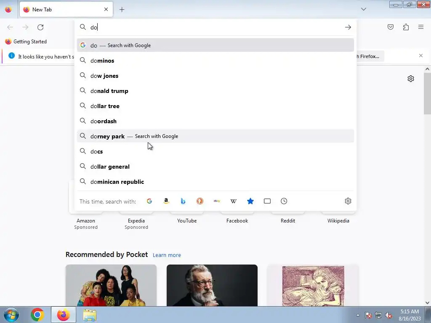431x323 pixels.
Task: Pick DuckDuckGo one-off search icon
Action: point(200,201)
